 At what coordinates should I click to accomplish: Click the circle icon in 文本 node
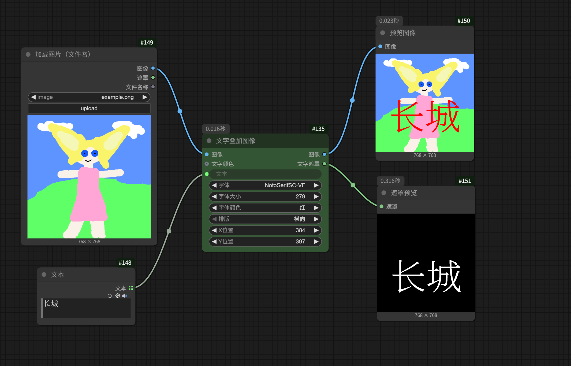tap(110, 296)
